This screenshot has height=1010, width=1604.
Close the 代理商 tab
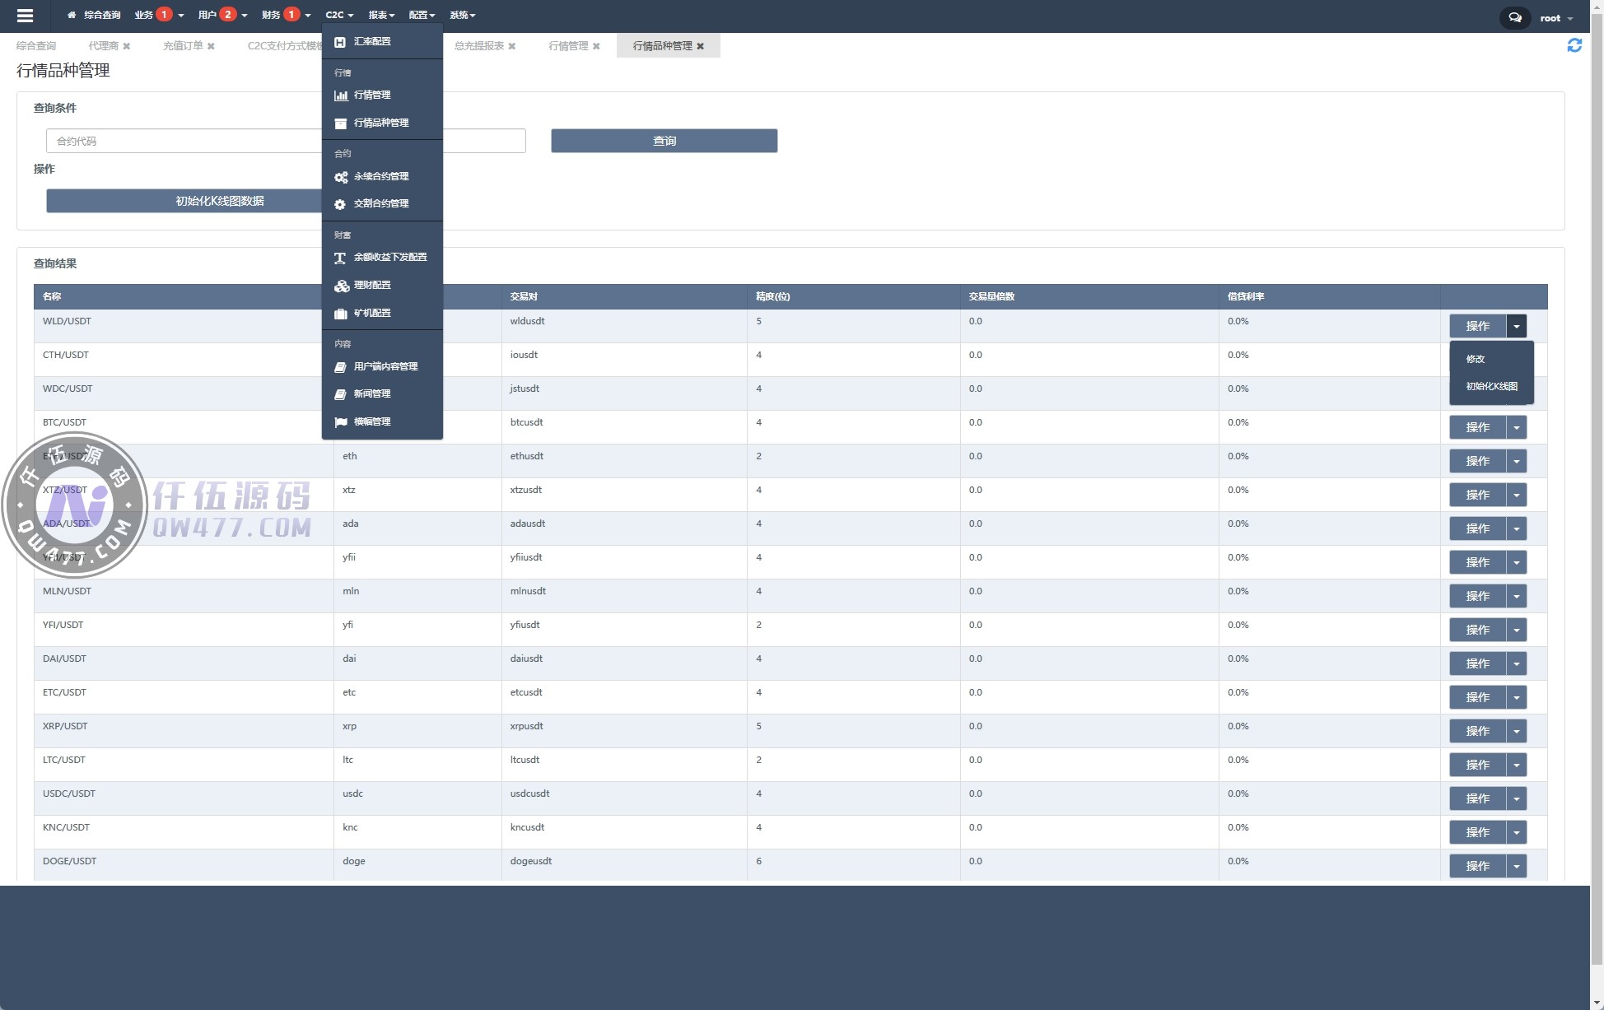(126, 47)
